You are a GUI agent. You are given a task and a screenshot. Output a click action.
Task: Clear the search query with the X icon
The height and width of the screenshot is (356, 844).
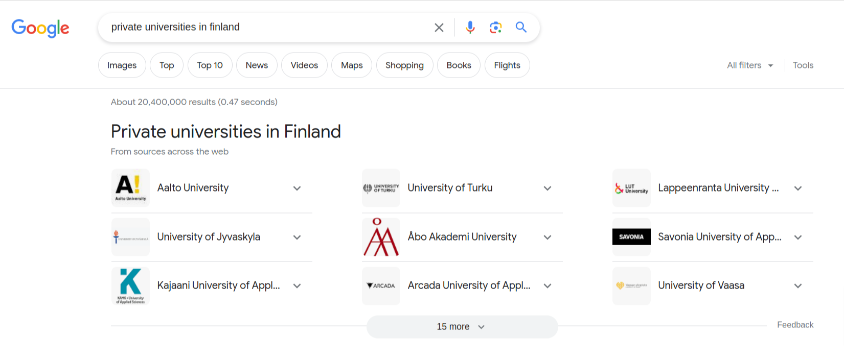coord(439,28)
